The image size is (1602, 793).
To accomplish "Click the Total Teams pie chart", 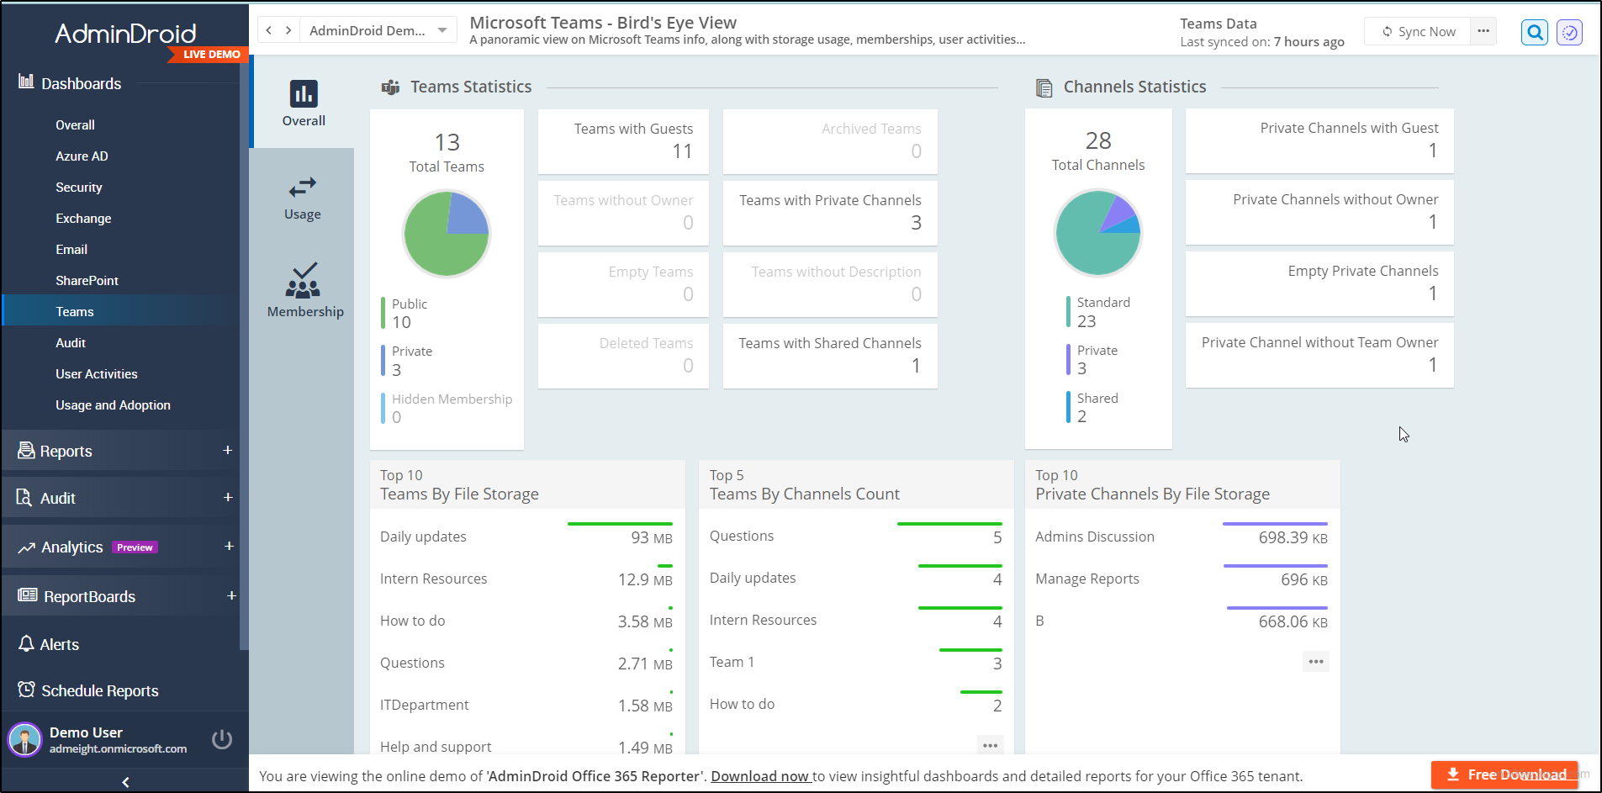I will pos(447,233).
